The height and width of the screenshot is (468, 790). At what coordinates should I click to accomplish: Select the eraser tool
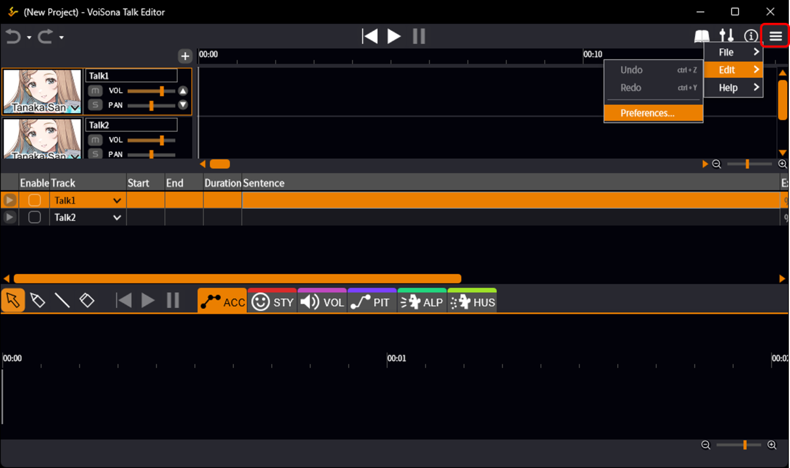(x=87, y=301)
